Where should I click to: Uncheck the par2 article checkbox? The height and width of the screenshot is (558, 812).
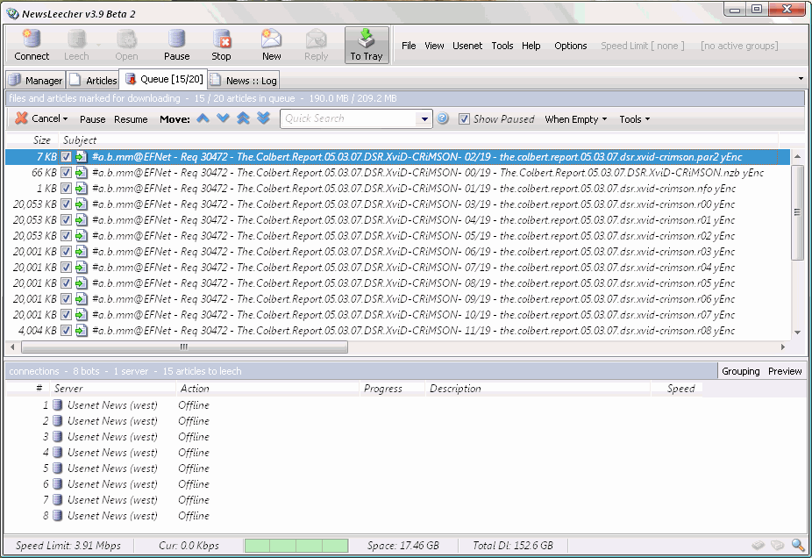click(67, 157)
